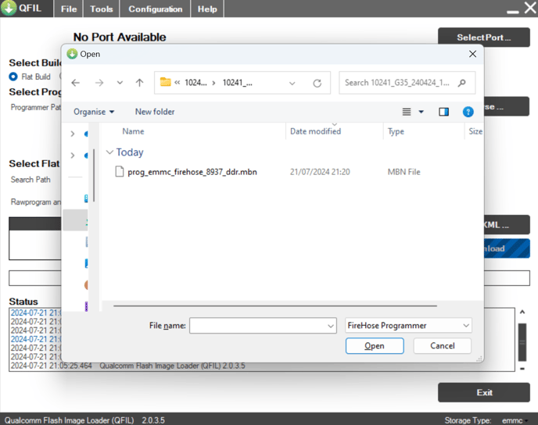This screenshot has width=538, height=425.
Task: Select prog_emmc_firehose_8937_ddr.mbn file
Action: tap(192, 172)
